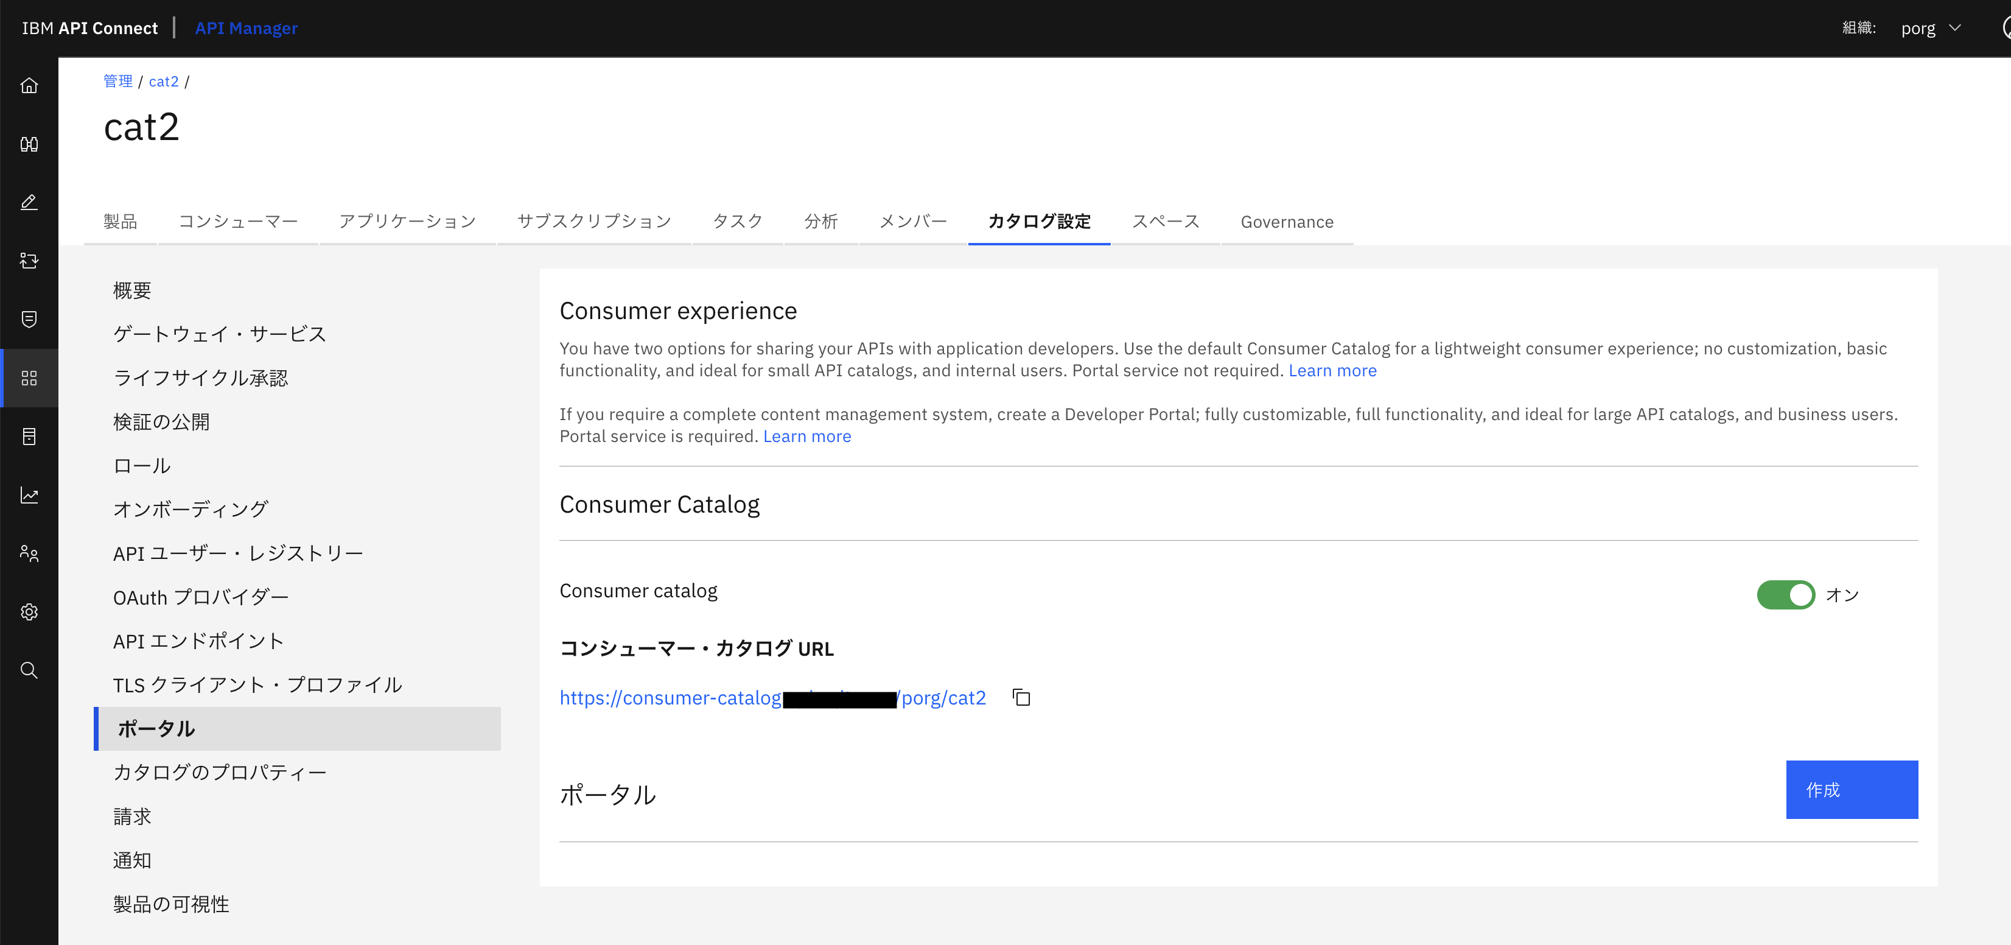Switch to the スペース tab
Screen dimensions: 2011x945
point(1165,221)
